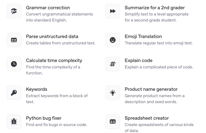Select the clock icon for time complexity
The height and width of the screenshot is (133, 206).
[x=14, y=64]
